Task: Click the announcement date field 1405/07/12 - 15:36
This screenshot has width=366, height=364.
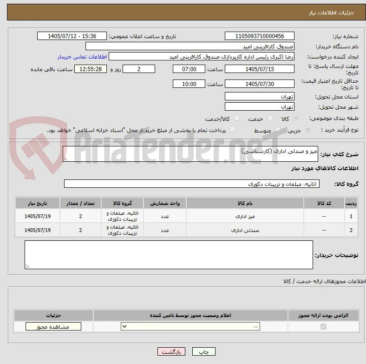Action: [x=72, y=36]
